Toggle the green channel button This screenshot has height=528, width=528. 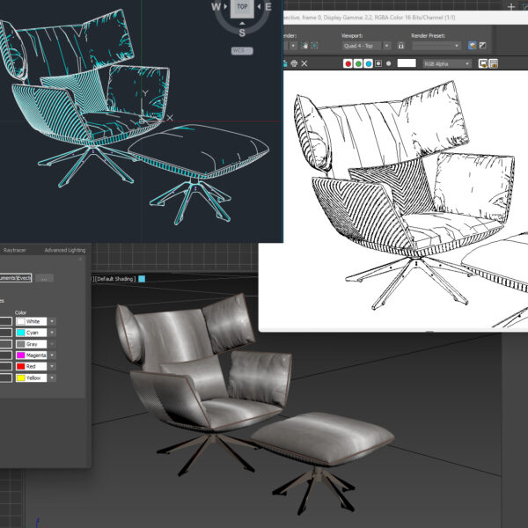click(358, 63)
